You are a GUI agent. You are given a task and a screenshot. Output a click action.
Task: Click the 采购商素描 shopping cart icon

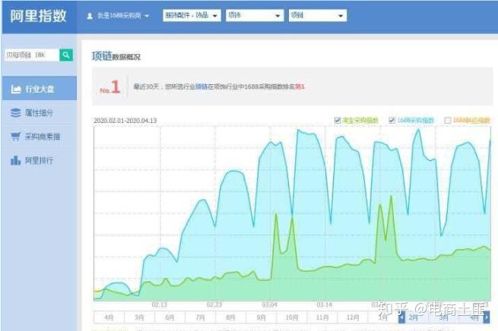click(x=15, y=137)
